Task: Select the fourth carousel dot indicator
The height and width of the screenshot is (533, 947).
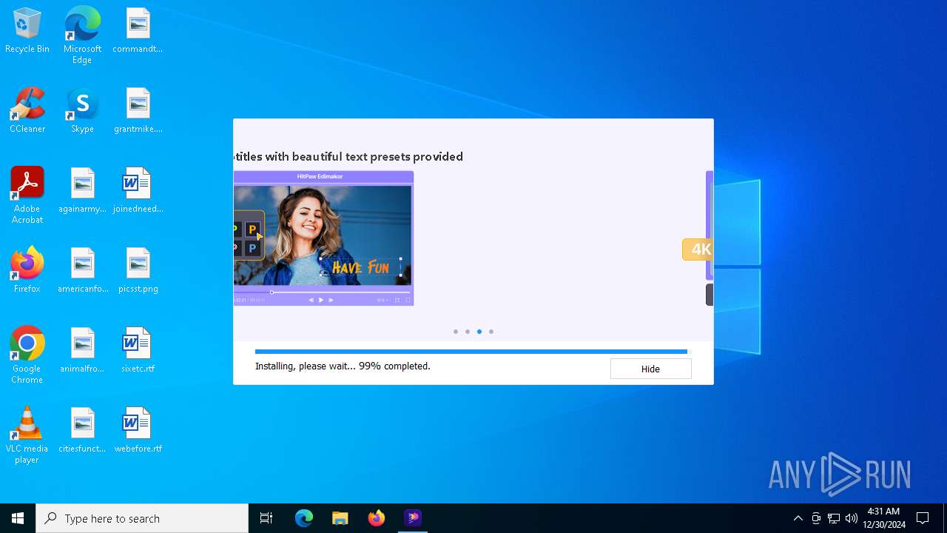Action: (491, 332)
